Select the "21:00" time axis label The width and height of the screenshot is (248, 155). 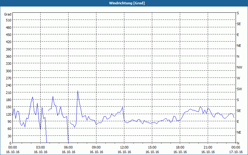[x=208, y=148]
